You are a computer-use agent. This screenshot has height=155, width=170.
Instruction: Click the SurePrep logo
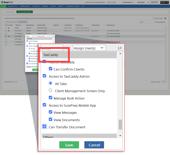[7, 2]
